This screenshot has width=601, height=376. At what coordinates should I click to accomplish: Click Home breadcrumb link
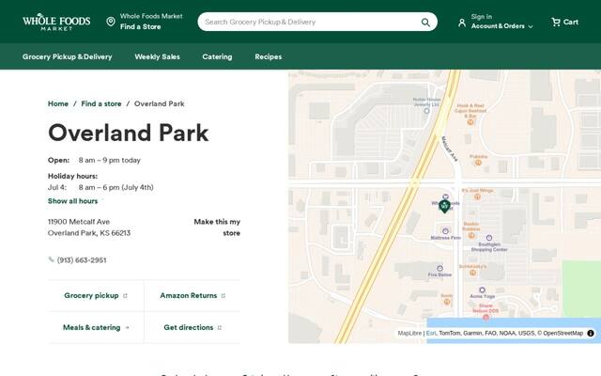point(58,103)
